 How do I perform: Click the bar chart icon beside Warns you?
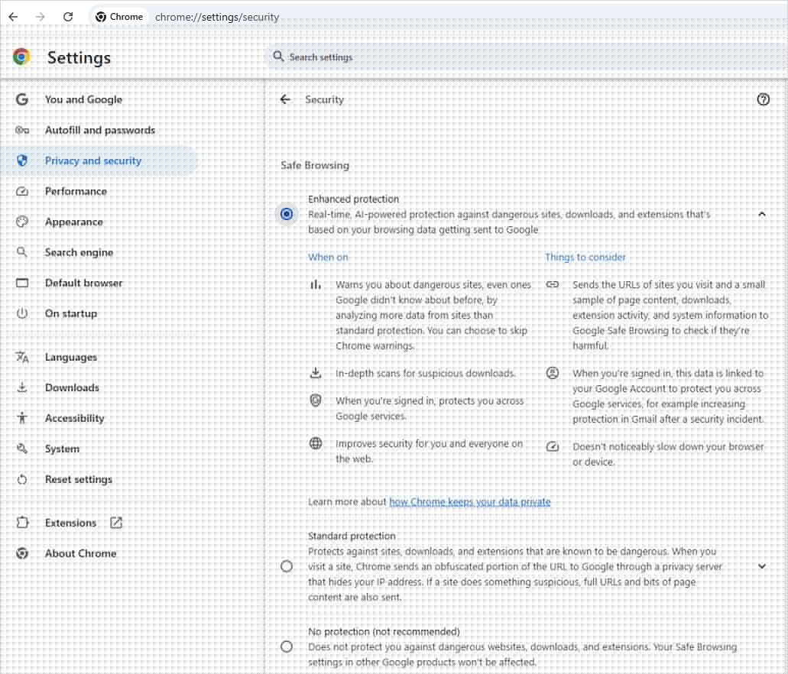(316, 284)
